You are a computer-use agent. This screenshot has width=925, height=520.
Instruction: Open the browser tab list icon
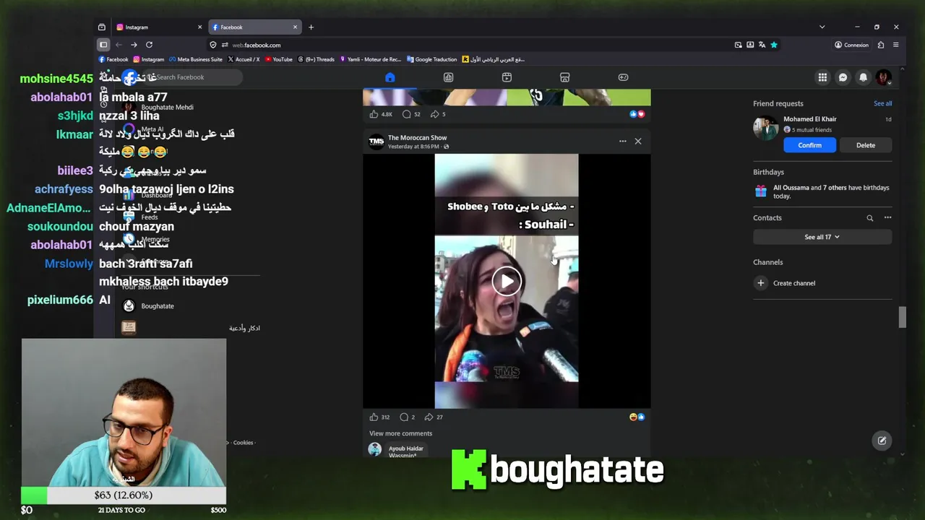click(x=102, y=27)
